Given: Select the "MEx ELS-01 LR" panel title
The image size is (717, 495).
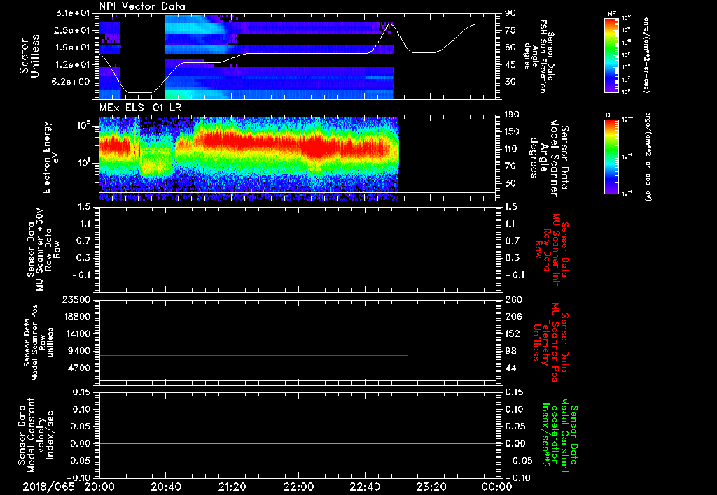Looking at the screenshot, I should tap(140, 108).
